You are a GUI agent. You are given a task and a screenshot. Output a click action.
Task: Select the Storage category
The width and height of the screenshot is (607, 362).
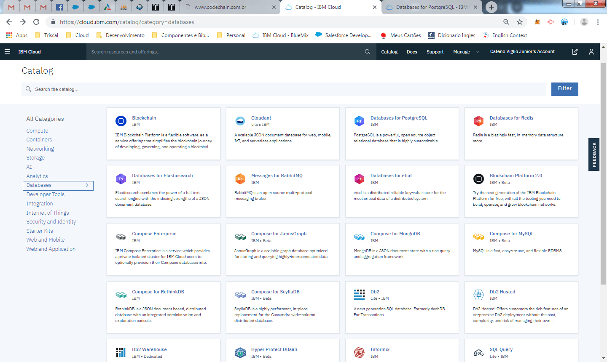35,158
